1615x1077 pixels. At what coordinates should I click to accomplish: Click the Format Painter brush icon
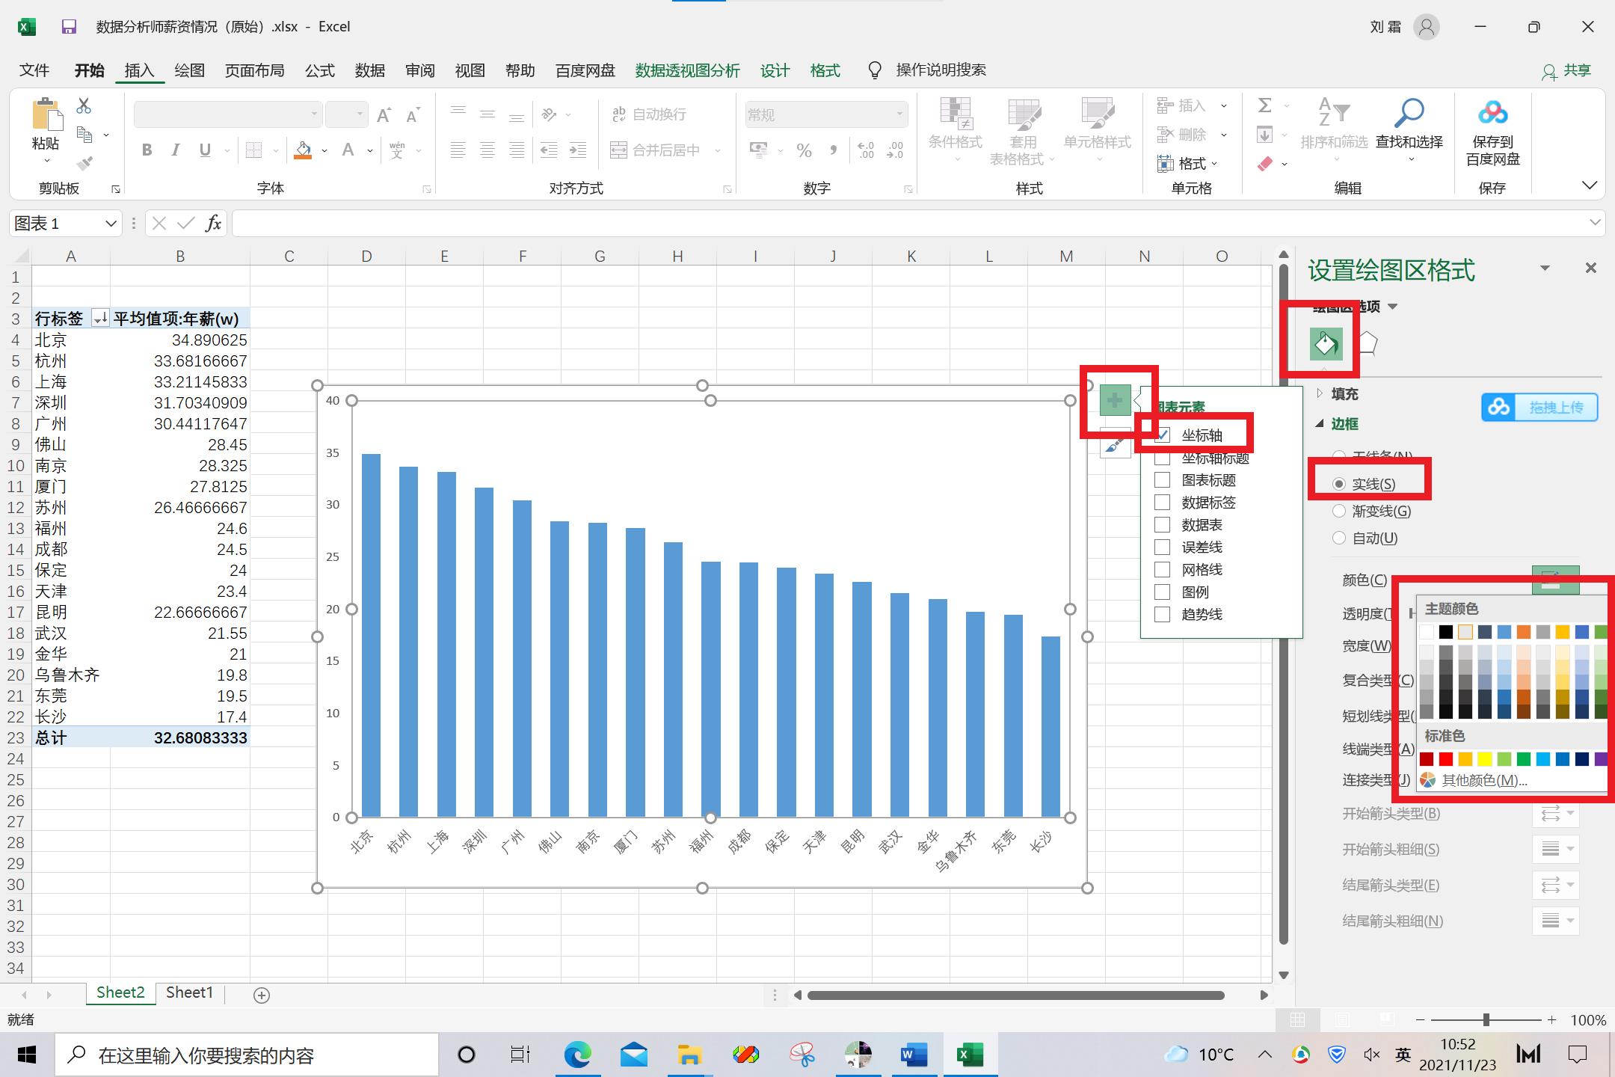[x=84, y=162]
